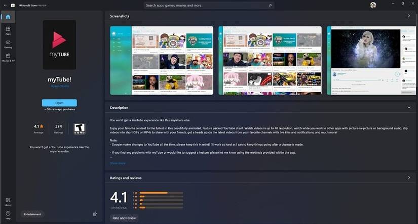Maximize the Microsoft Store window
Screen dimensions: 418x224
(403, 4)
